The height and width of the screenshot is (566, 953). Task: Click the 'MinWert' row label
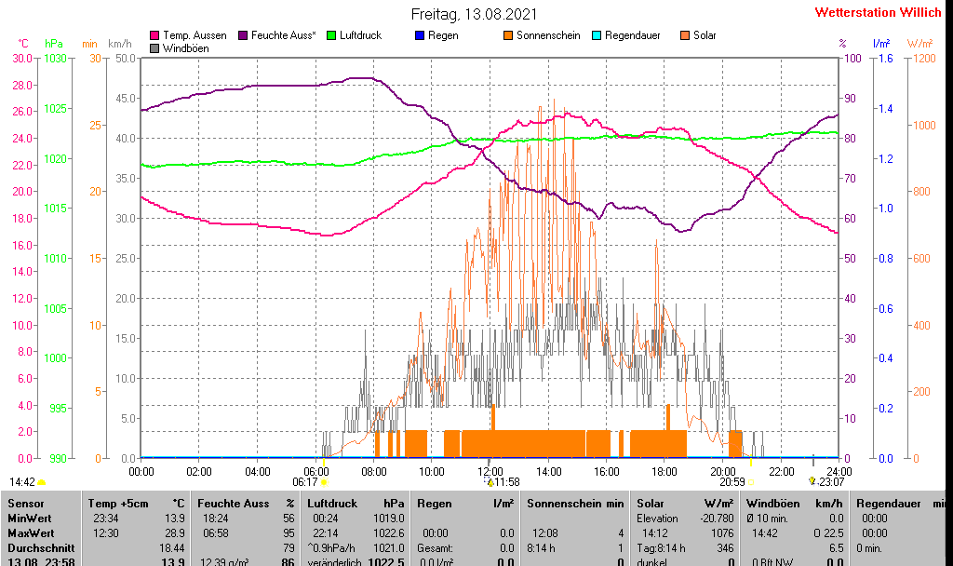(x=29, y=519)
